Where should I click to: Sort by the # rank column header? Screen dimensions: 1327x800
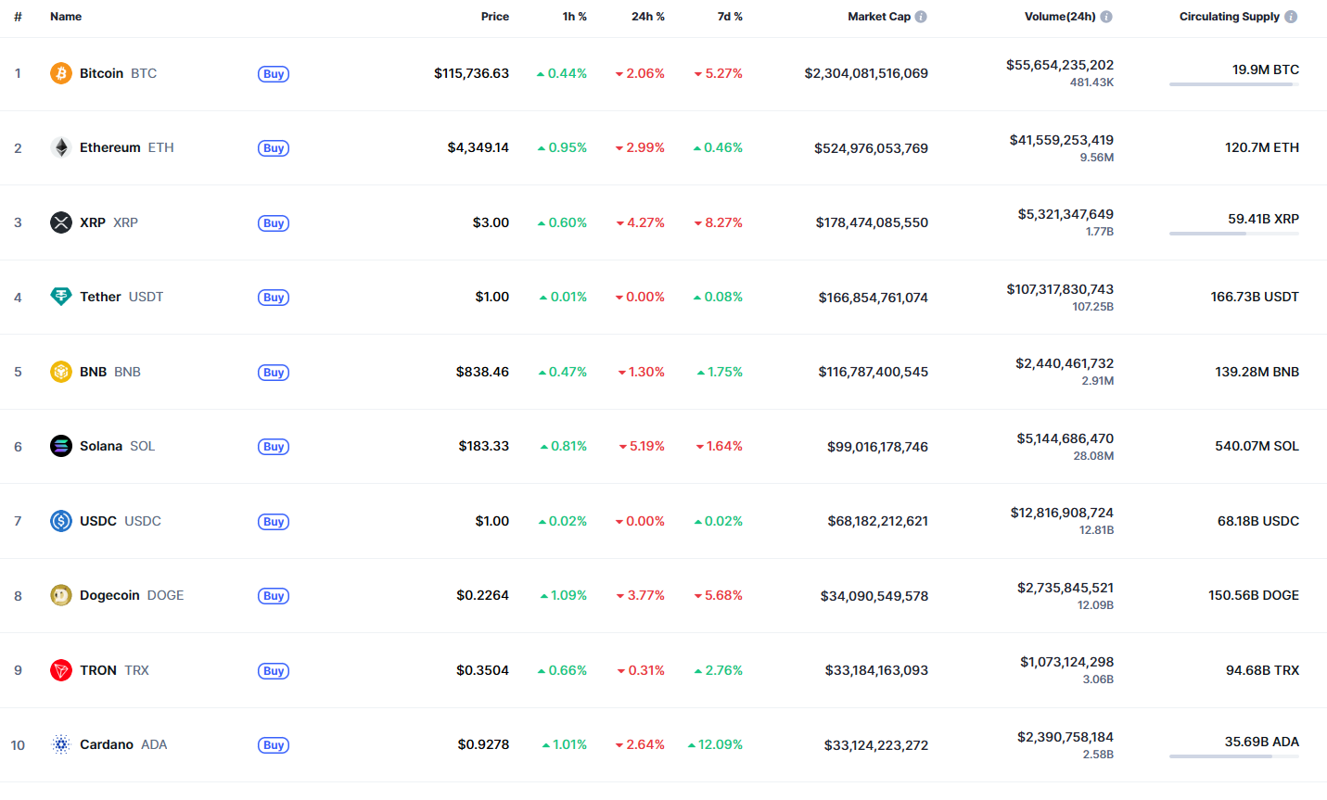coord(18,17)
